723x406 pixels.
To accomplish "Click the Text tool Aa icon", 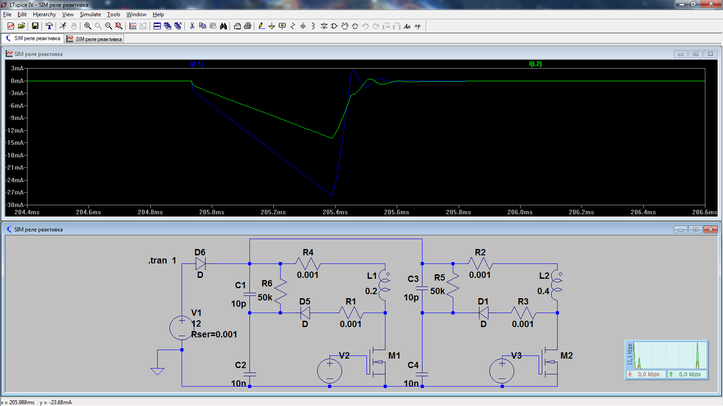I will click(407, 26).
